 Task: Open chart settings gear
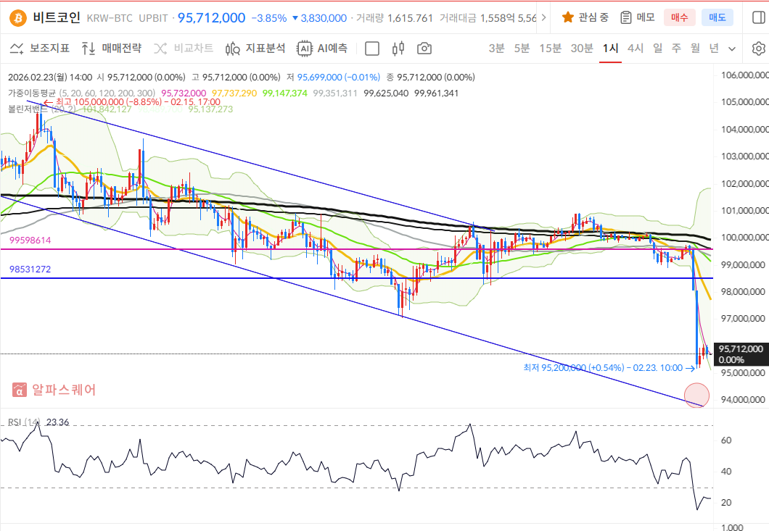click(758, 49)
